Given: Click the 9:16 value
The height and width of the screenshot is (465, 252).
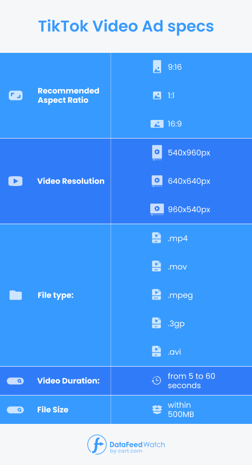Looking at the screenshot, I should click(175, 67).
